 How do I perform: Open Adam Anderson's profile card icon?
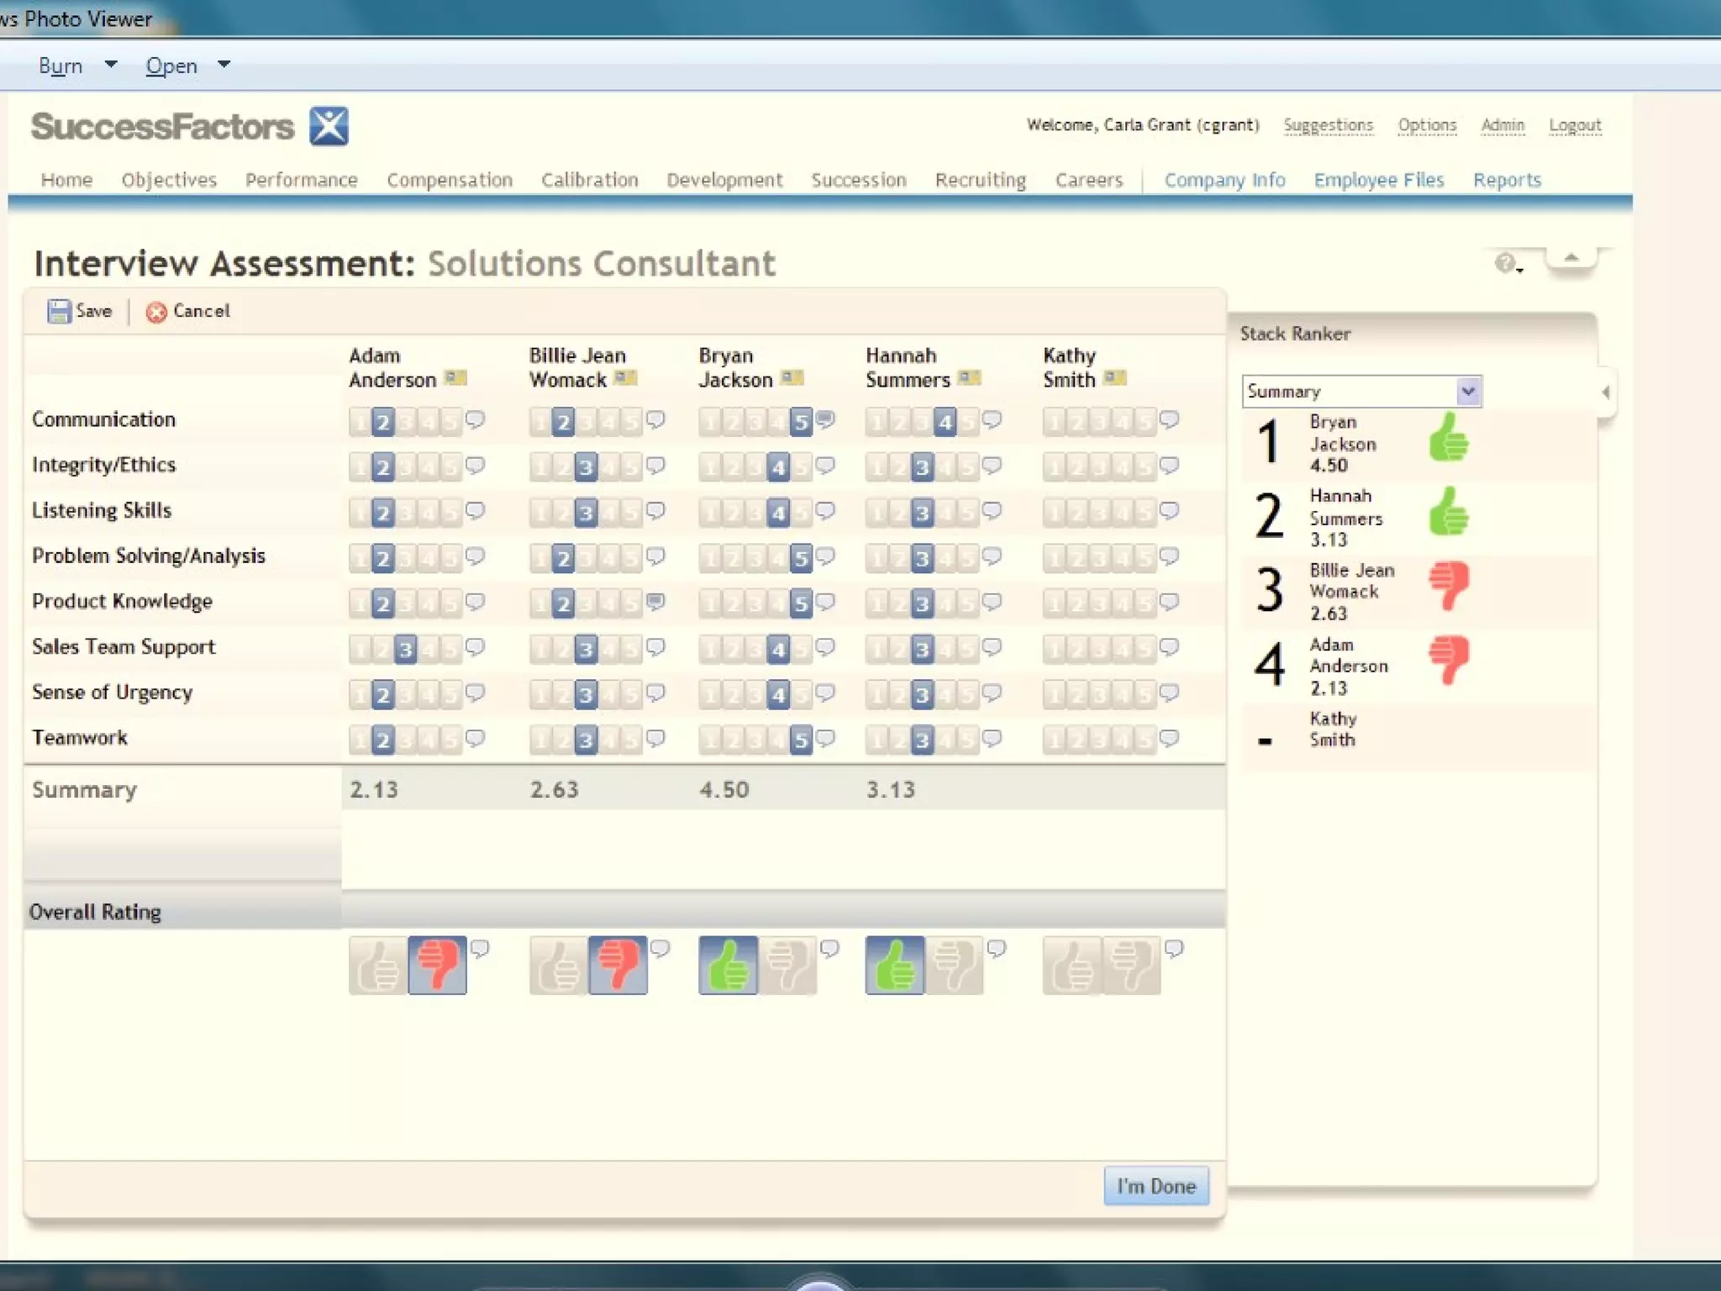point(455,378)
